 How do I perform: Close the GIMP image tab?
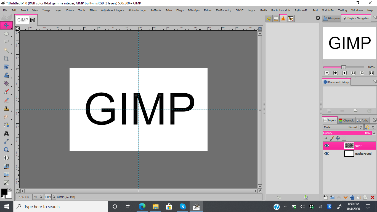pos(33,20)
